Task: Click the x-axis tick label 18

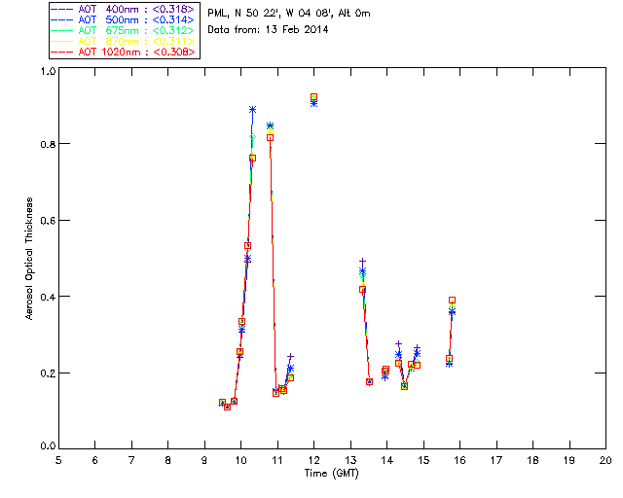Action: pos(532,460)
